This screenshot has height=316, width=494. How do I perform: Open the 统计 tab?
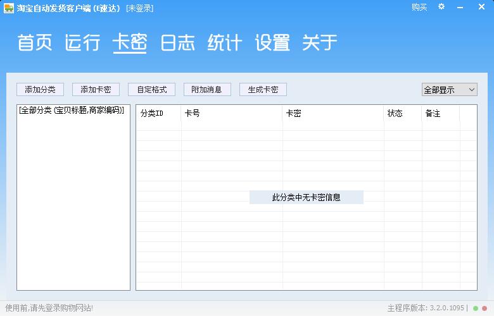click(225, 43)
